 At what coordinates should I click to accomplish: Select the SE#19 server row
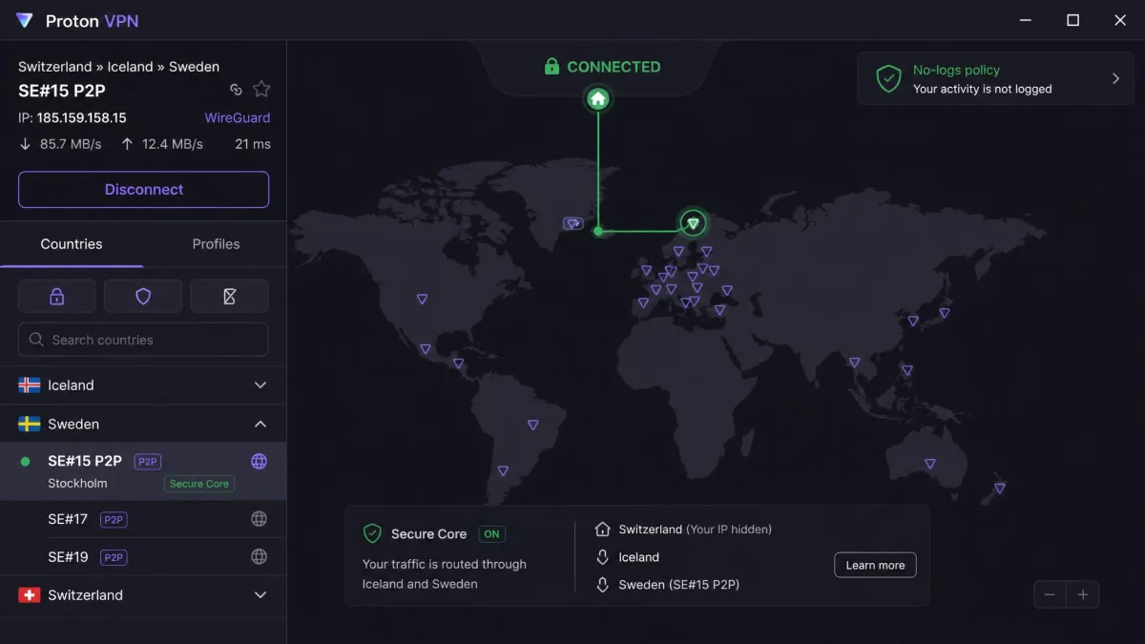143,556
